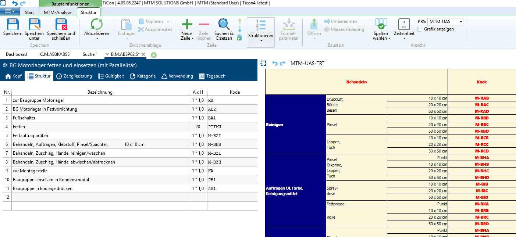Click the empty Bezeichnung cell in row 12
Screen dimensions: 516x237
100,197
